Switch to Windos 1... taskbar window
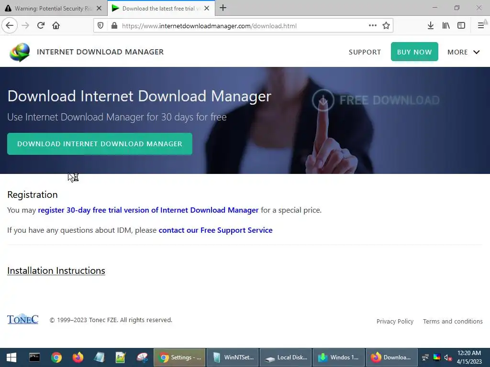This screenshot has height=367, width=490. click(339, 357)
